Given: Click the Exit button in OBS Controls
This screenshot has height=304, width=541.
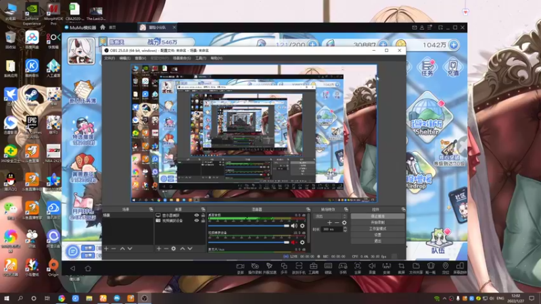Looking at the screenshot, I should [378, 241].
